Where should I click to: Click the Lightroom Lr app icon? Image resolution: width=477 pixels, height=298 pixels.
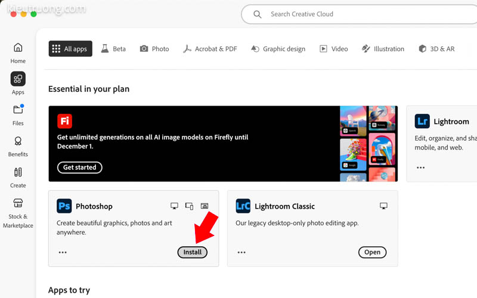[x=422, y=121]
